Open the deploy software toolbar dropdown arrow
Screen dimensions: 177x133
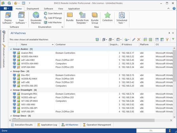click(x=107, y=40)
